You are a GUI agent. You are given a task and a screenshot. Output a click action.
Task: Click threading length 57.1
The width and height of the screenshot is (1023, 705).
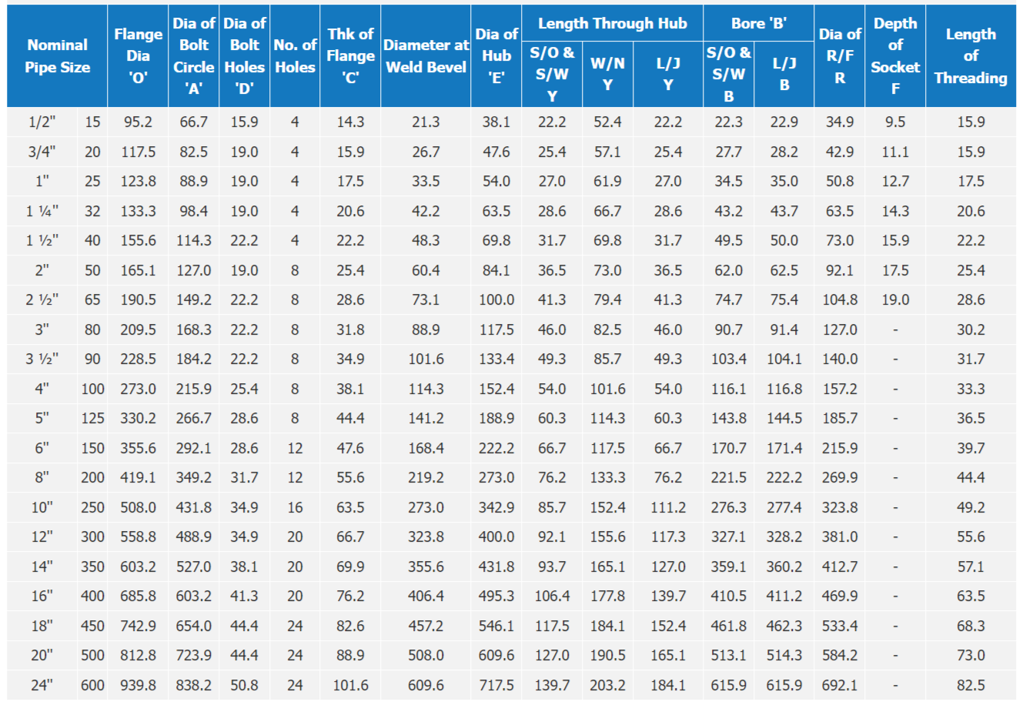click(971, 567)
